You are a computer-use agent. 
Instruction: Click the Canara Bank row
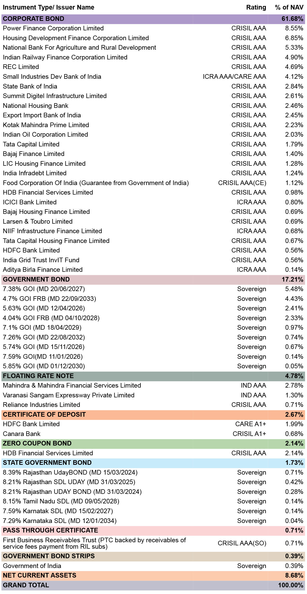coord(153,434)
